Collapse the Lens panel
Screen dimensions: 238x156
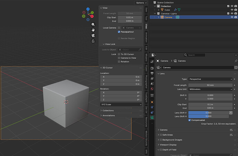point(197,74)
